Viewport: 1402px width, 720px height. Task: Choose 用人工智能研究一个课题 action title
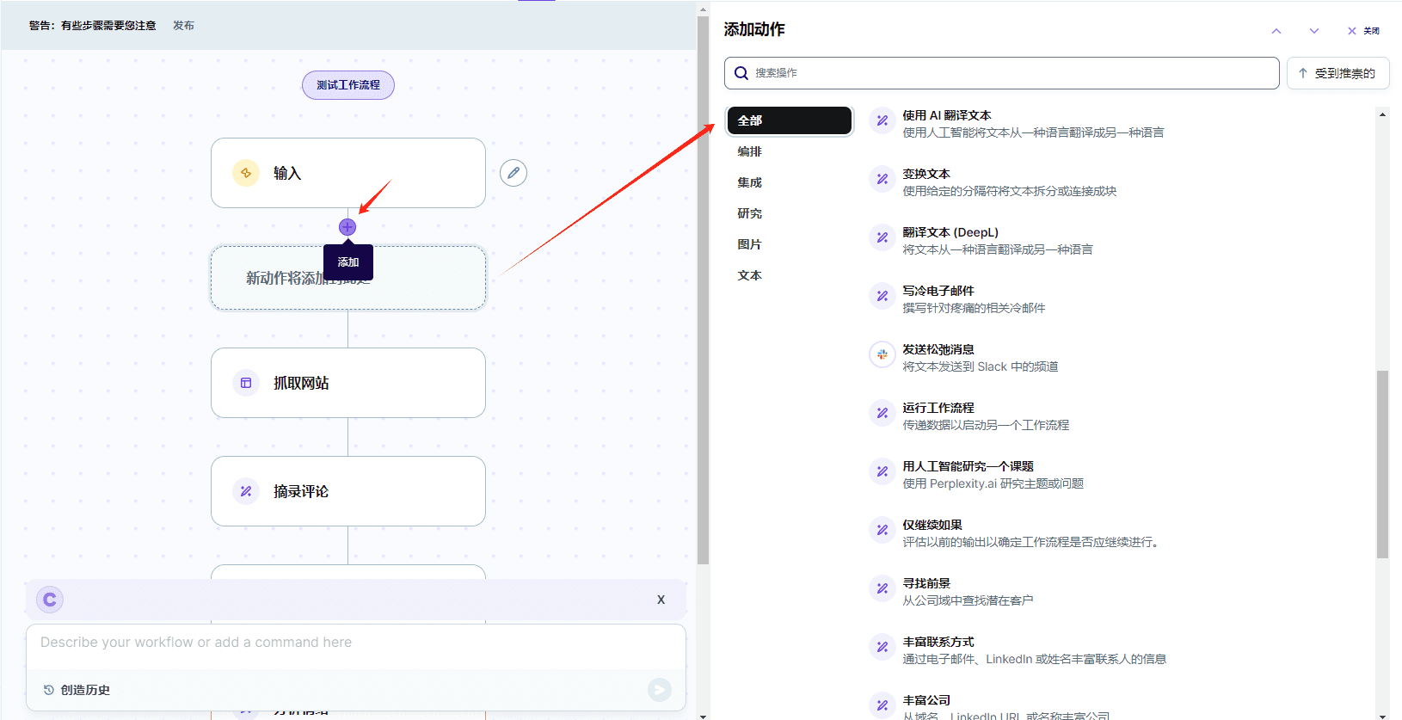(968, 466)
